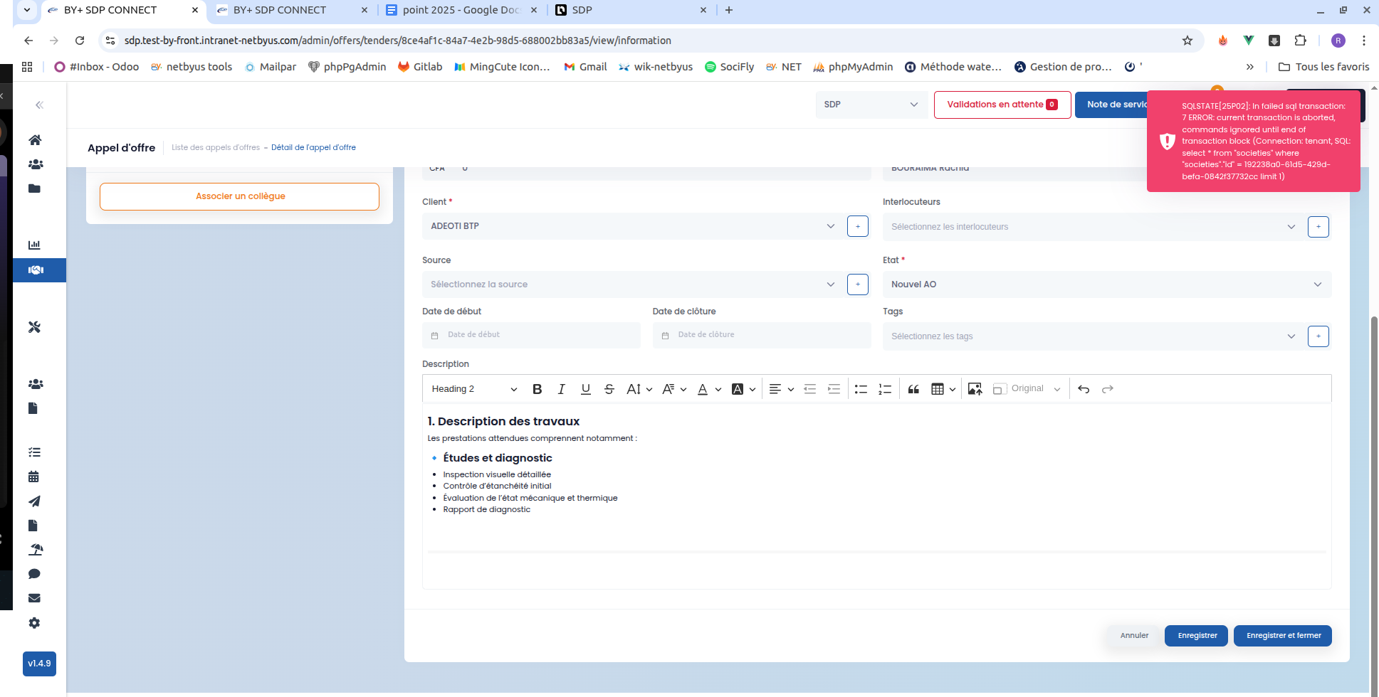This screenshot has width=1379, height=697.
Task: Click Liste des appels d'offres breadcrumb link
Action: coord(216,148)
